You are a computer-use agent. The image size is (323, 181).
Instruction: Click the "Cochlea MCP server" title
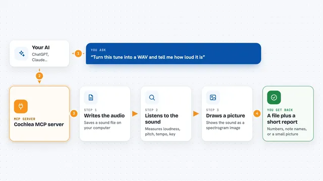point(39,124)
